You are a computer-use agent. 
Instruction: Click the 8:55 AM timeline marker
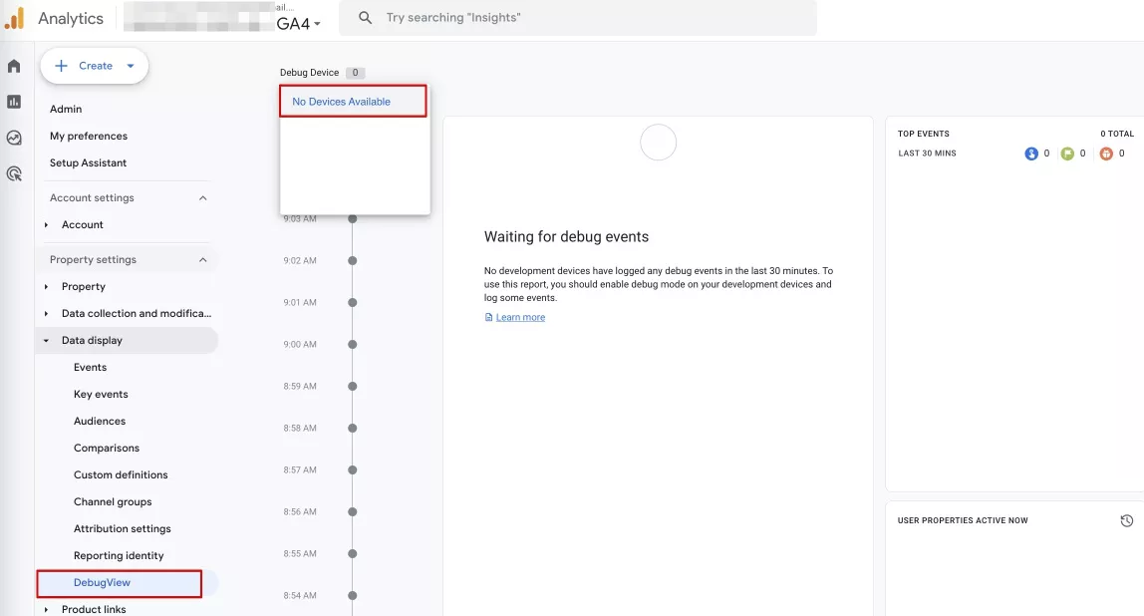pyautogui.click(x=353, y=554)
